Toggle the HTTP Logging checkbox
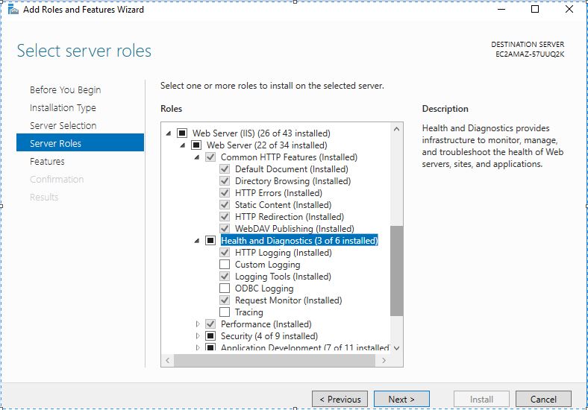Screen dimensions: 588x410 pyautogui.click(x=225, y=253)
